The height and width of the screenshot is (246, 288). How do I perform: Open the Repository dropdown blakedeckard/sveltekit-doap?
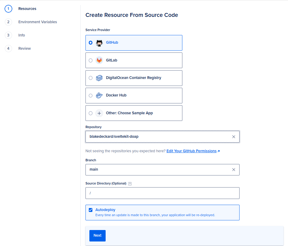click(163, 137)
